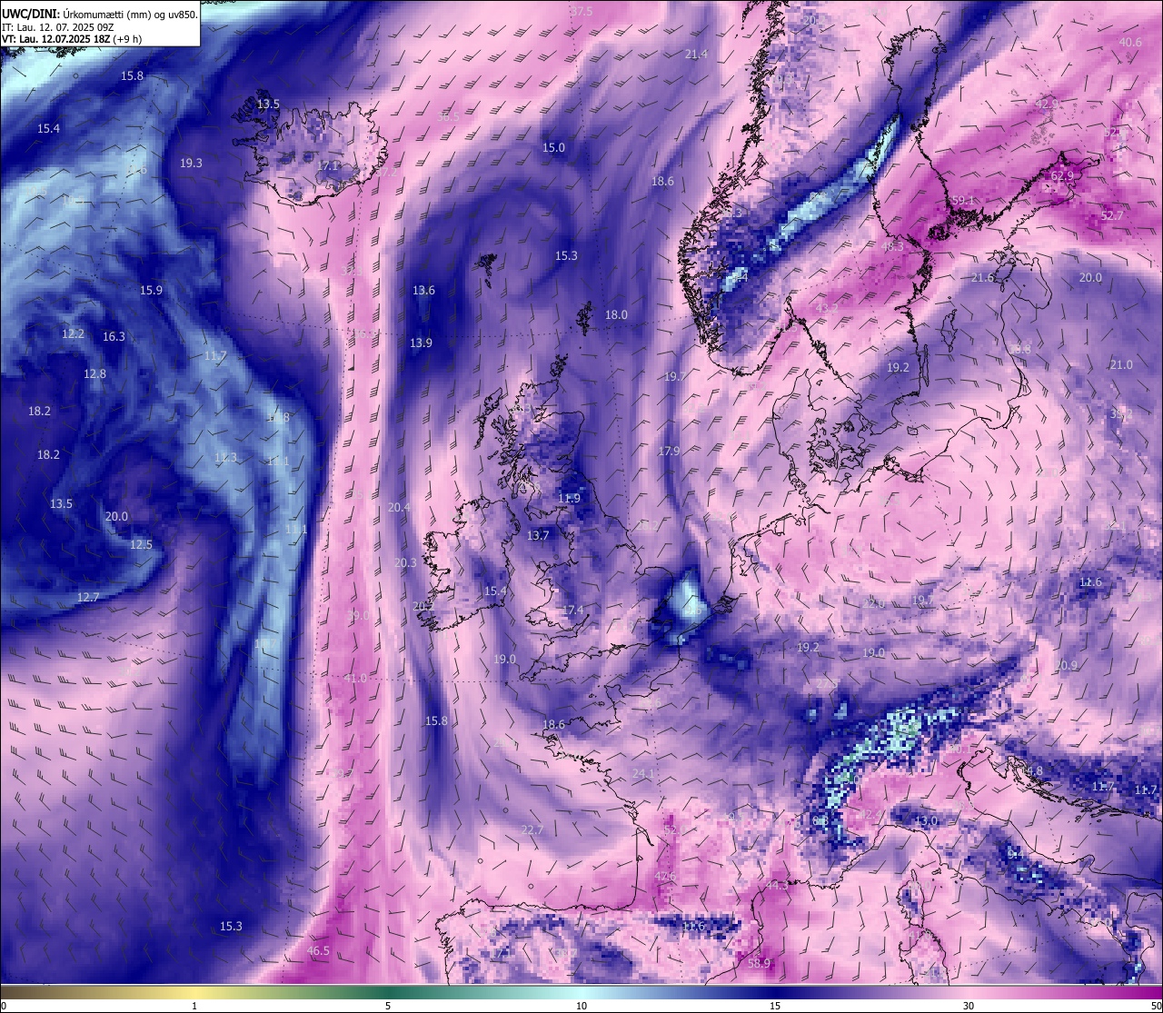Click the 58.9 value at the bottom
1163x1013 pixels.
click(759, 964)
